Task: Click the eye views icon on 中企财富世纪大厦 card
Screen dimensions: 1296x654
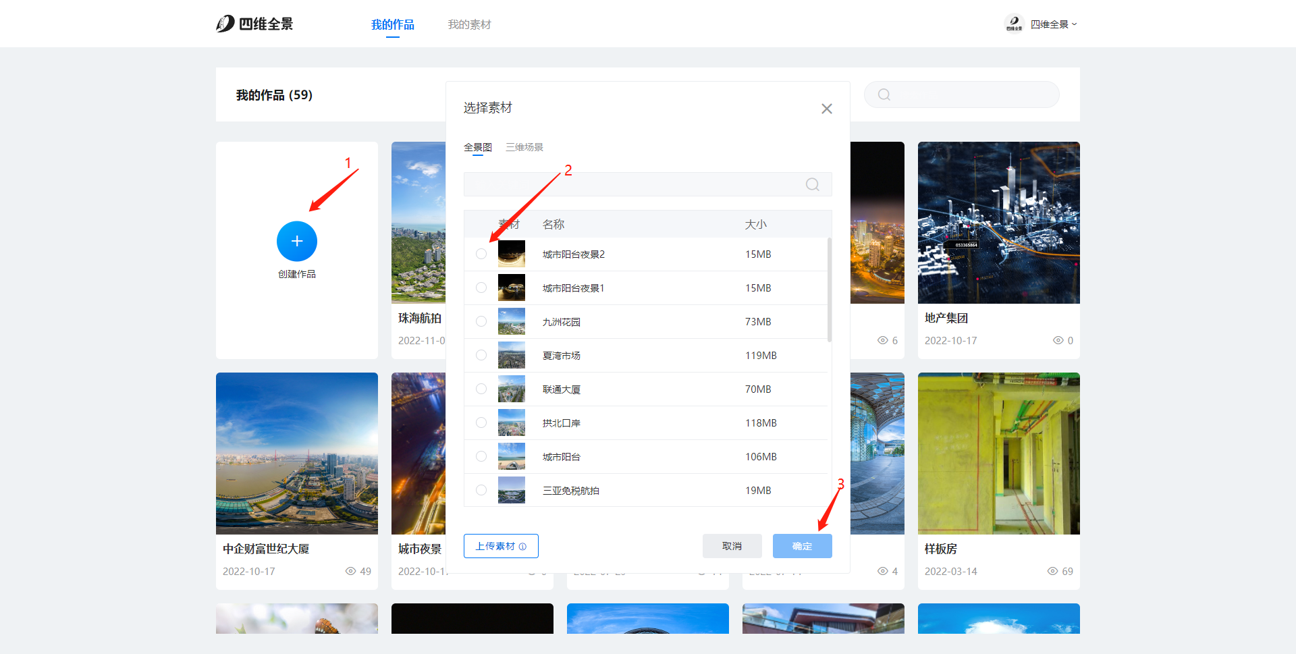Action: pos(350,571)
